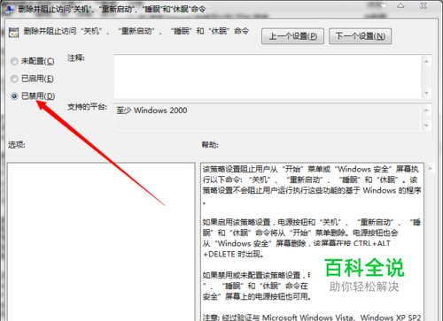Screen dimensions: 443x321
Task: Click the 帮助: label
Action: [210, 145]
